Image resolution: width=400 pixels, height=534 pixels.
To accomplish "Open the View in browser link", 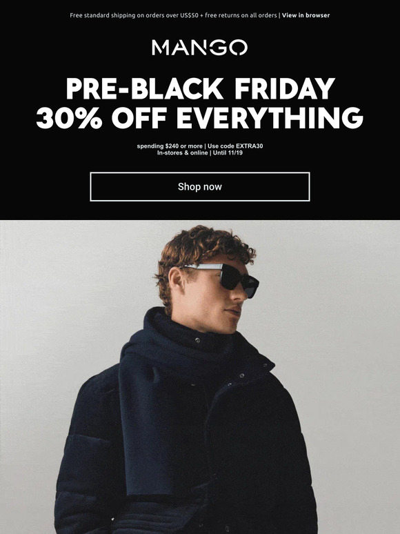I will click(306, 15).
